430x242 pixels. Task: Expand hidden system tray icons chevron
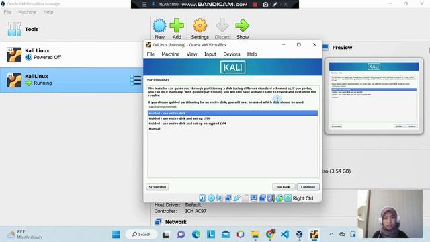click(331, 234)
